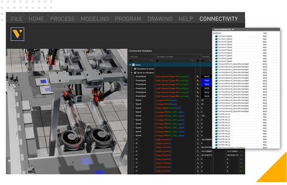Screen dimensions: 287x185
Task: Open the CONNECTIVITY tab
Action: click(218, 19)
